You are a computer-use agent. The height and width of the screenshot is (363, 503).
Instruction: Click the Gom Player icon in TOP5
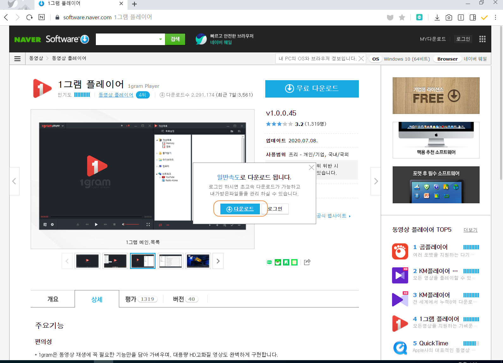pos(400,251)
